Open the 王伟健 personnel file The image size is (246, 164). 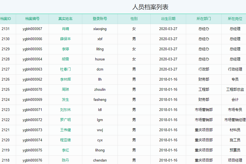click(x=65, y=130)
